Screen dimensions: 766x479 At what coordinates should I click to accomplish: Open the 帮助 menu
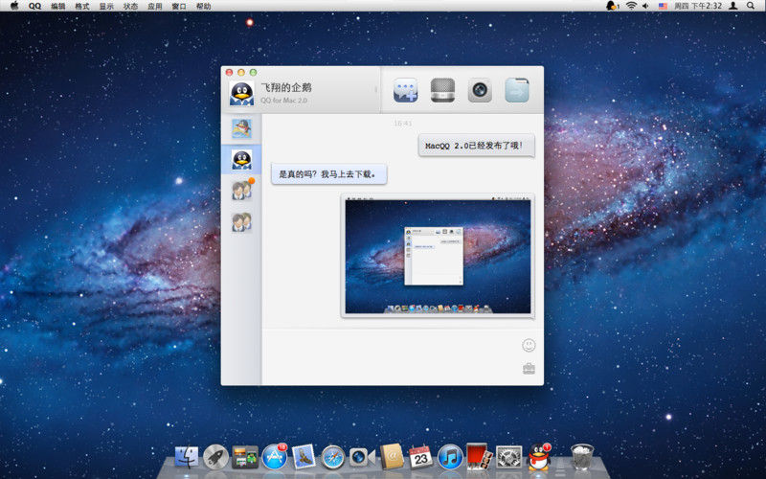203,6
